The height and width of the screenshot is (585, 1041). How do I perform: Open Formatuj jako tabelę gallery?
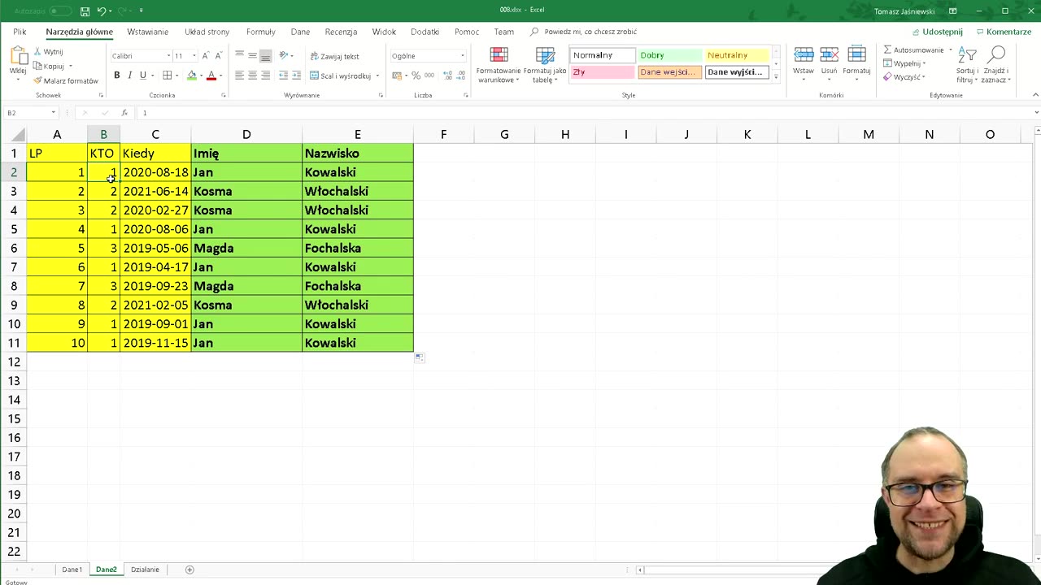(545, 65)
